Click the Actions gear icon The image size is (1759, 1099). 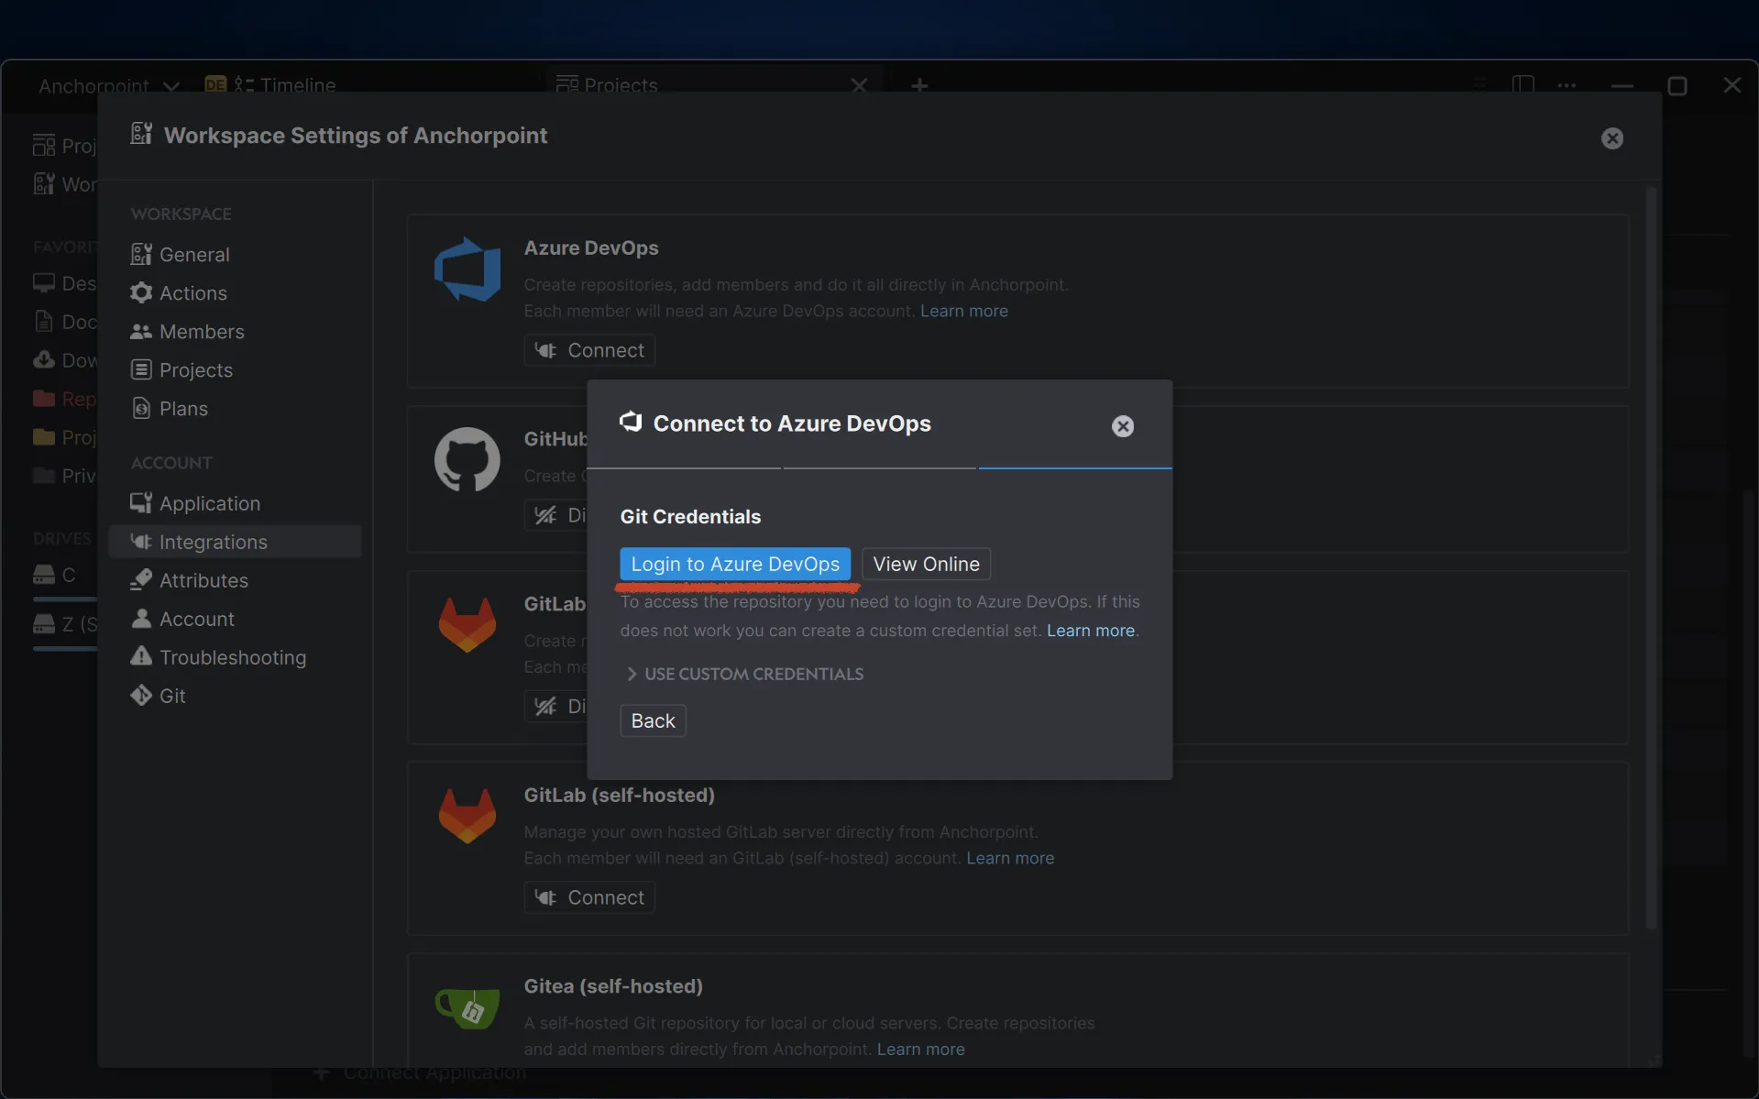141,292
